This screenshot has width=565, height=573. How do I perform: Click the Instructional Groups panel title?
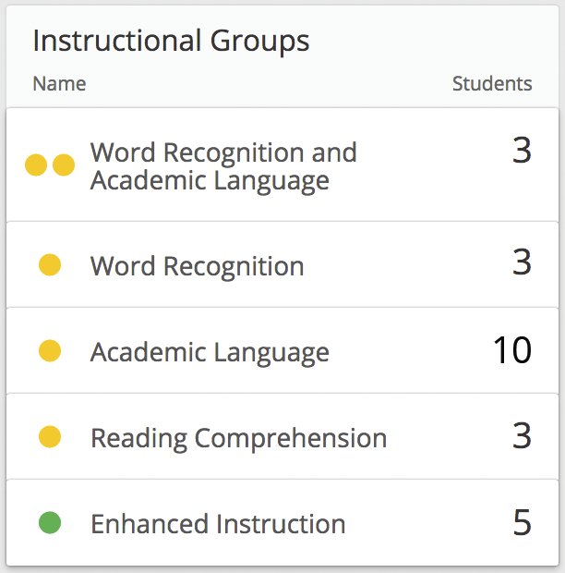point(171,41)
